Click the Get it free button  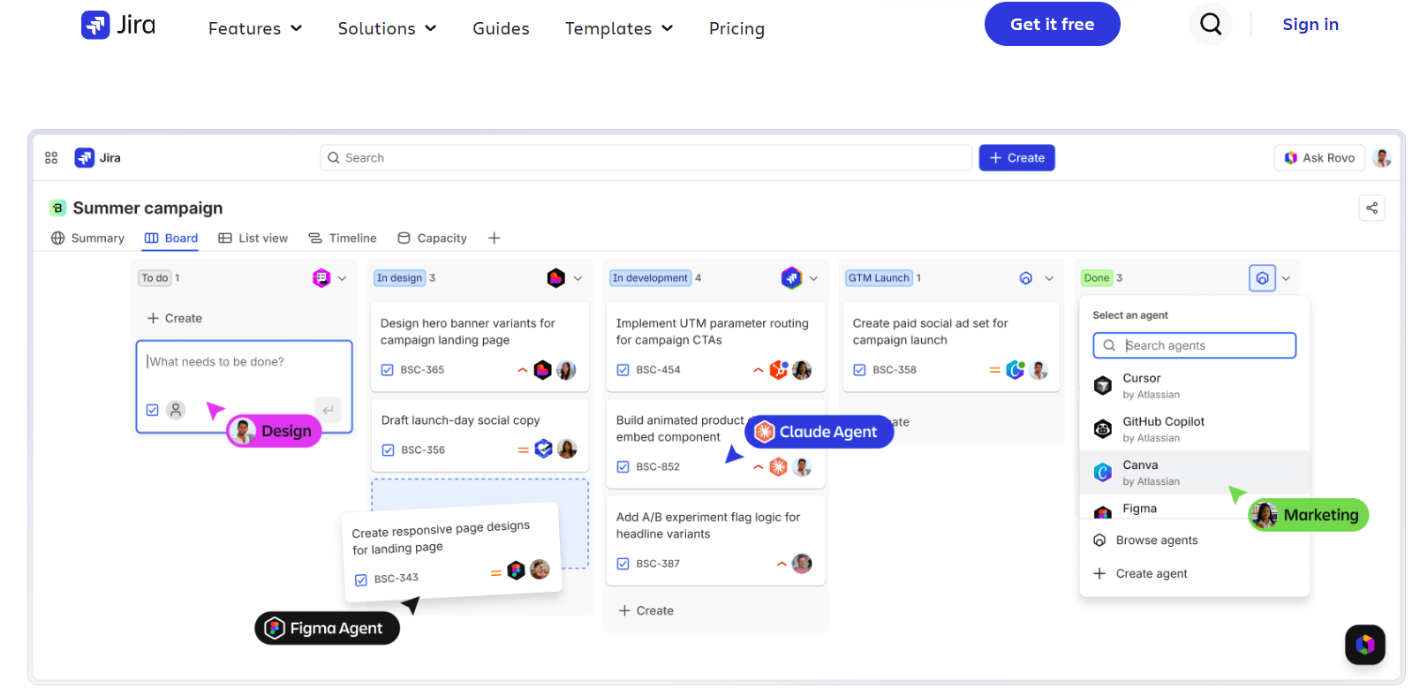click(1052, 25)
